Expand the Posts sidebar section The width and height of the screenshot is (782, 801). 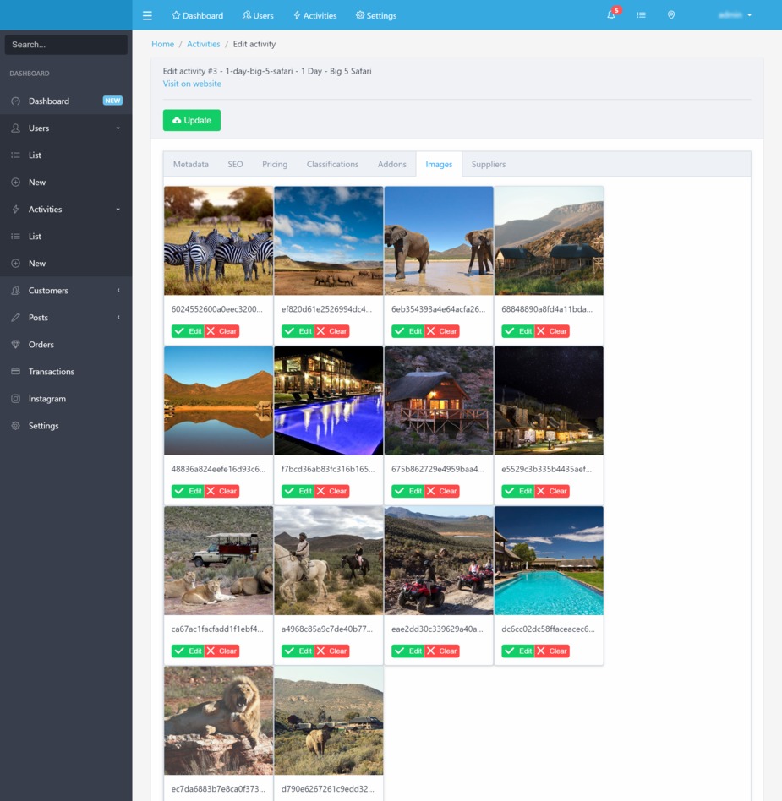pos(38,318)
